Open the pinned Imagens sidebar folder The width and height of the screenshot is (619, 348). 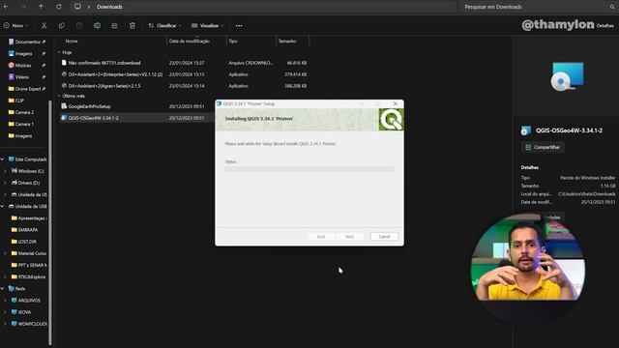[x=23, y=54]
